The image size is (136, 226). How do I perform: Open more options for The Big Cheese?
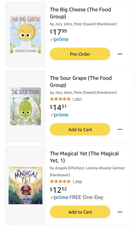[120, 54]
